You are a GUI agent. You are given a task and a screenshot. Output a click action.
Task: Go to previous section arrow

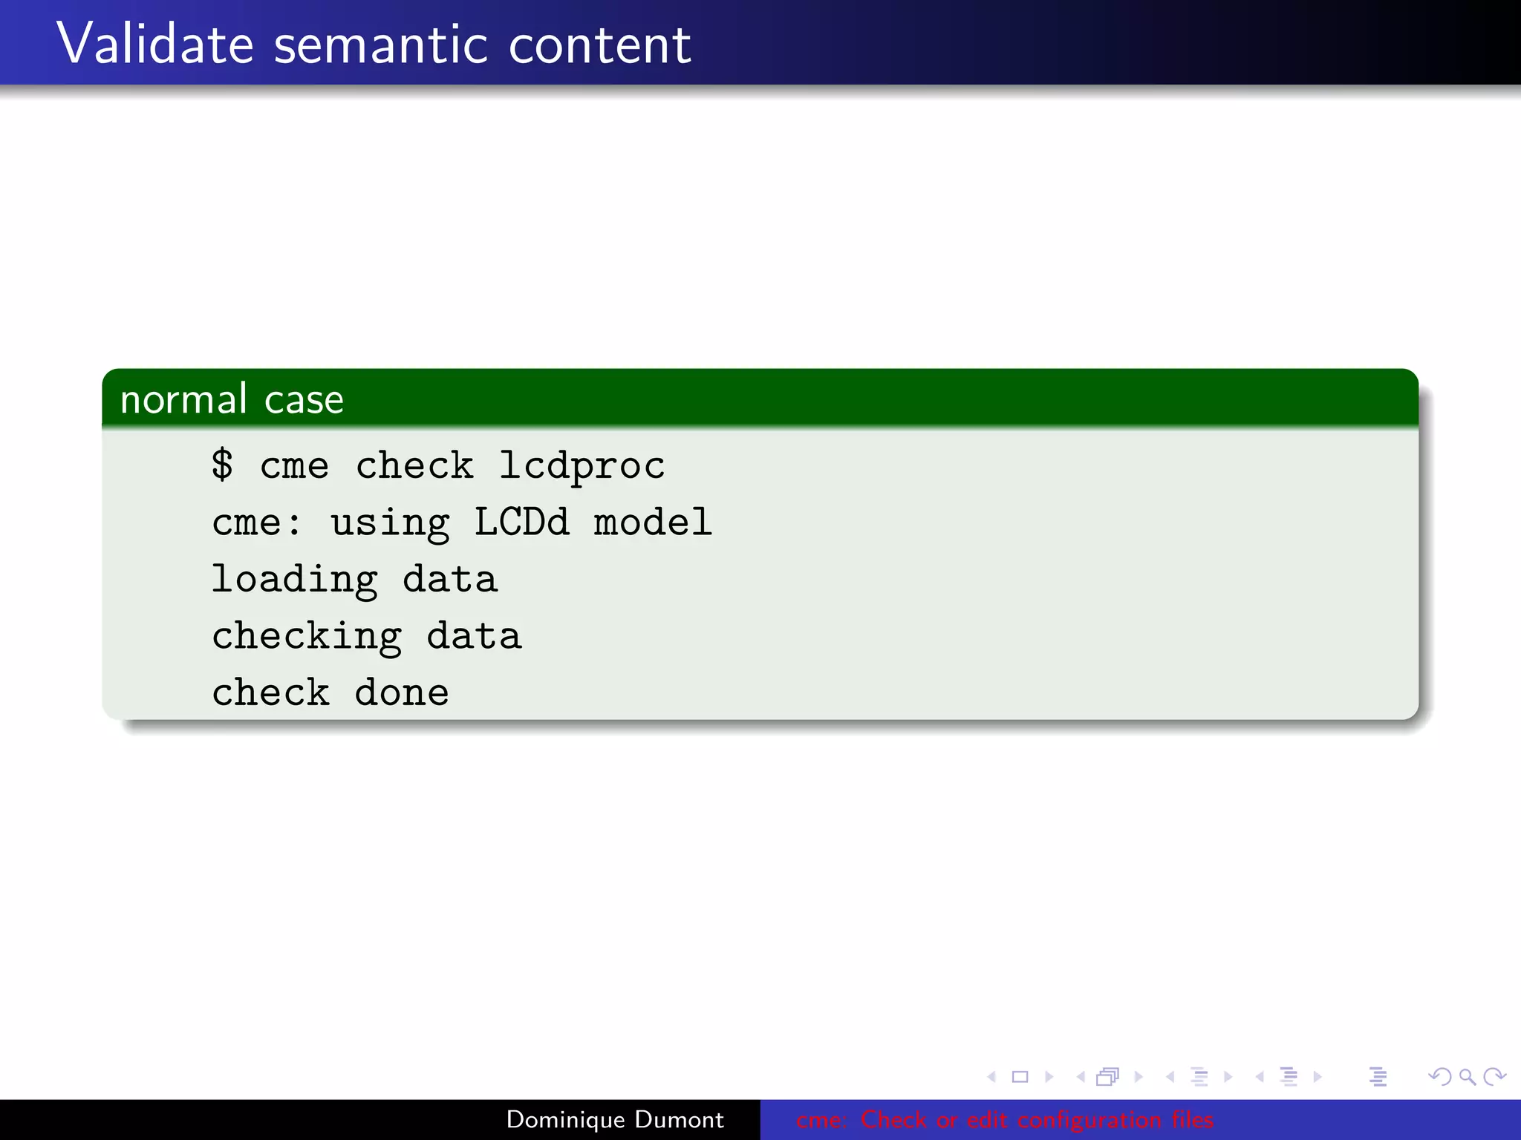point(1260,1076)
